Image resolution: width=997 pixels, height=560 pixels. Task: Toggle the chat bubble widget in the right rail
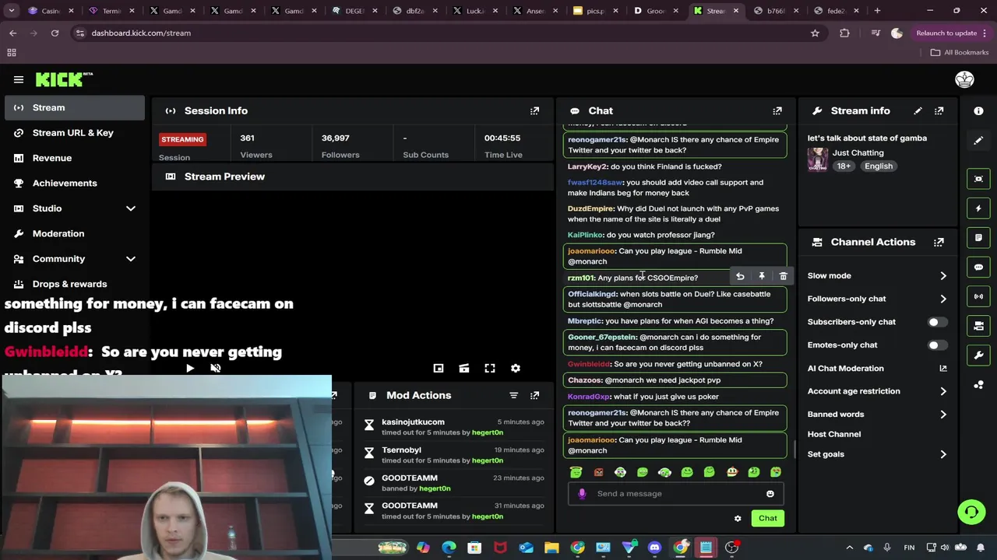978,267
